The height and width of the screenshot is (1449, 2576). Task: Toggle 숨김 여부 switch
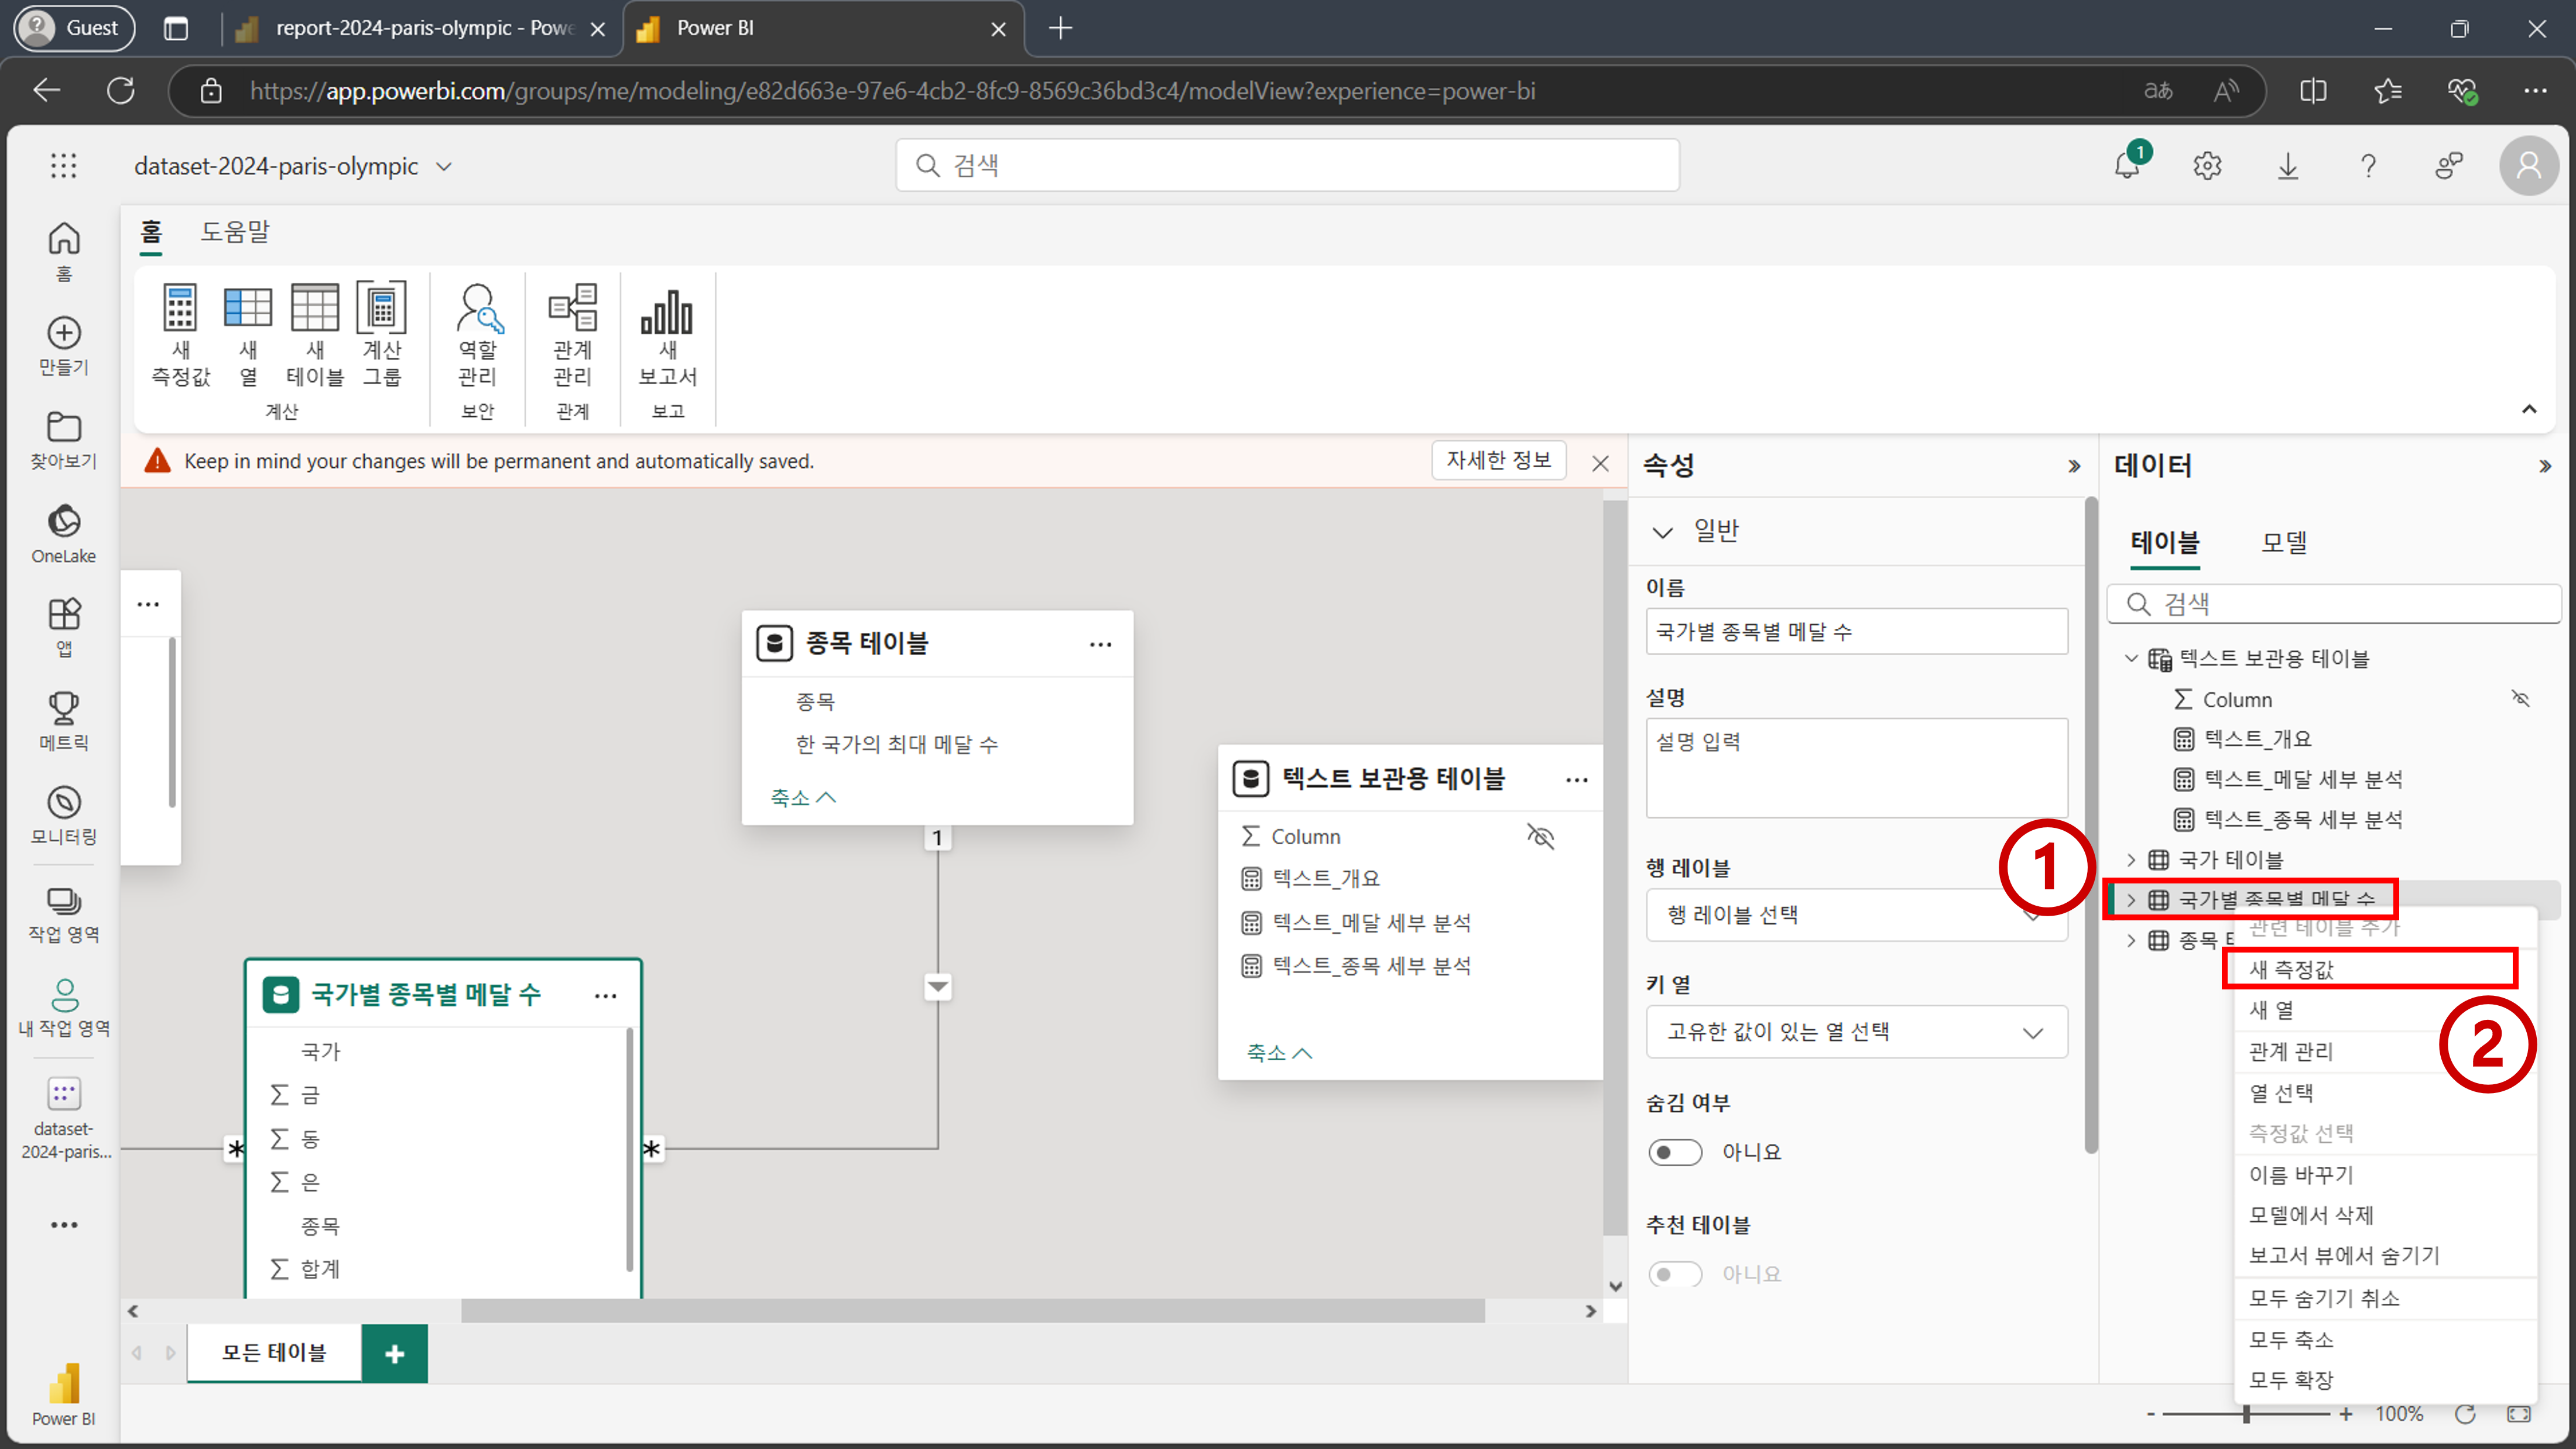1675,1152
